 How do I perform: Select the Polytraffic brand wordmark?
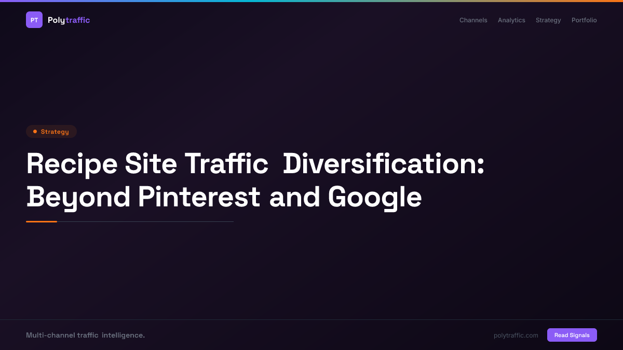point(69,20)
